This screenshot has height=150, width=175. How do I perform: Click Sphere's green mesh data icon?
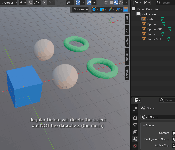pyautogui.click(x=164, y=24)
